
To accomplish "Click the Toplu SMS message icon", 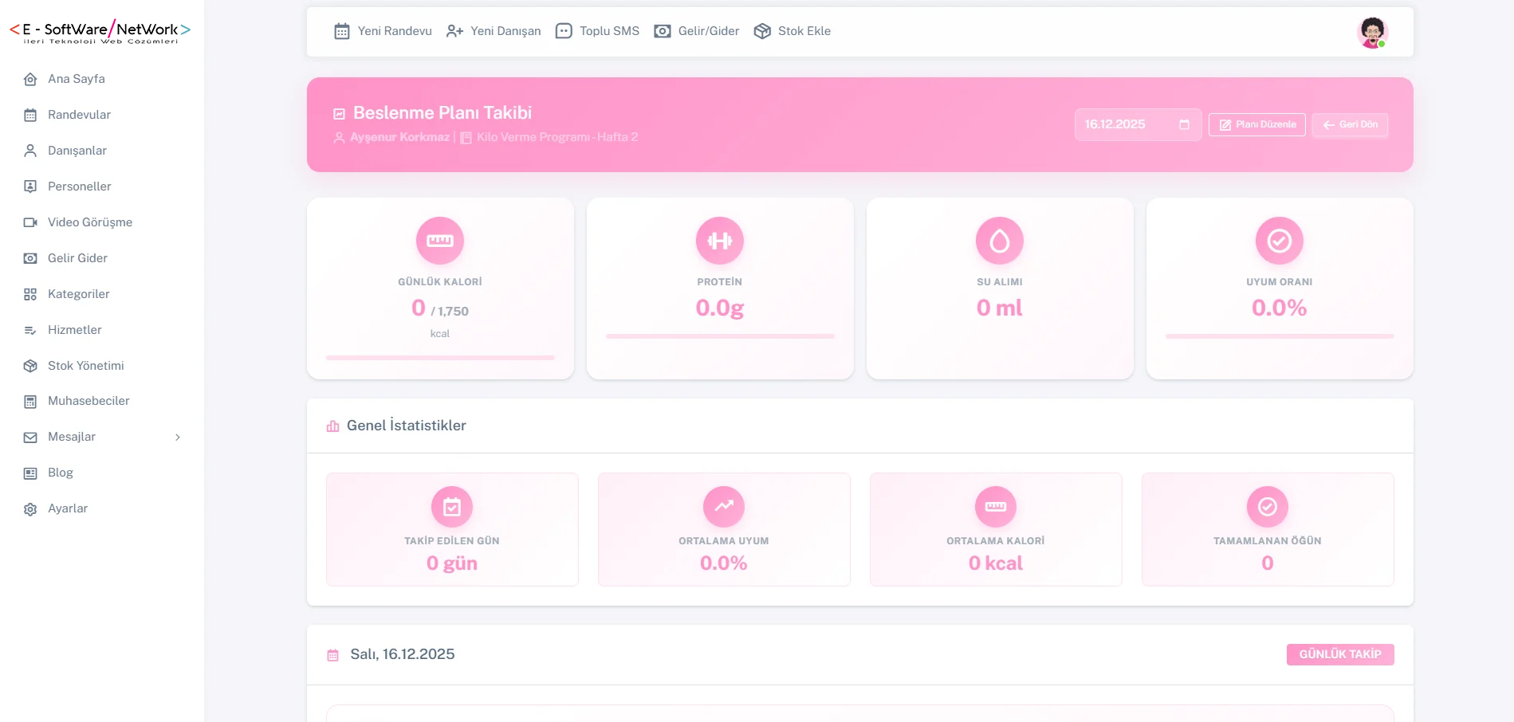I will click(x=564, y=31).
